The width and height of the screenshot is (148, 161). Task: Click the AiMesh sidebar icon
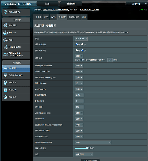[x=5, y=33]
